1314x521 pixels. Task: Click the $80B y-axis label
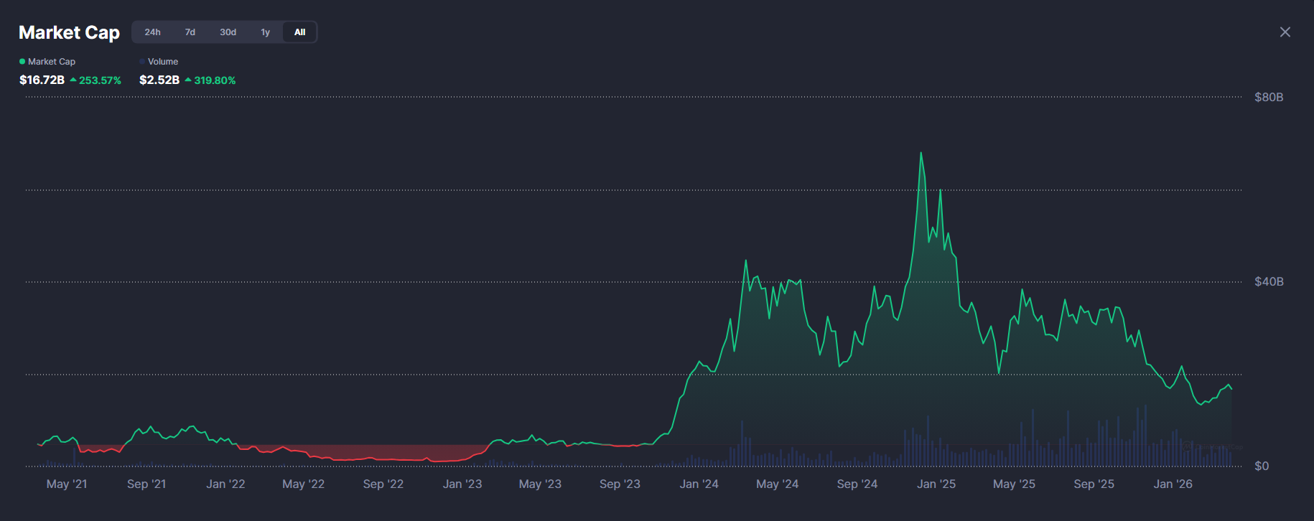1269,97
